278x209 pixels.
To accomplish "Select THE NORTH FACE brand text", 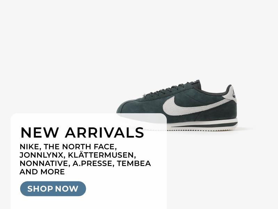I will [x=80, y=147].
